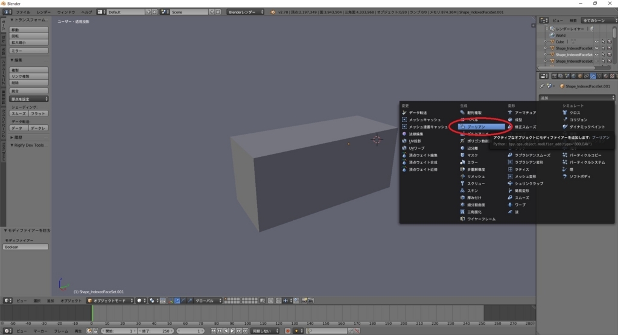The image size is (618, 335).
Task: Click the フラット shading button
Action: pos(39,113)
